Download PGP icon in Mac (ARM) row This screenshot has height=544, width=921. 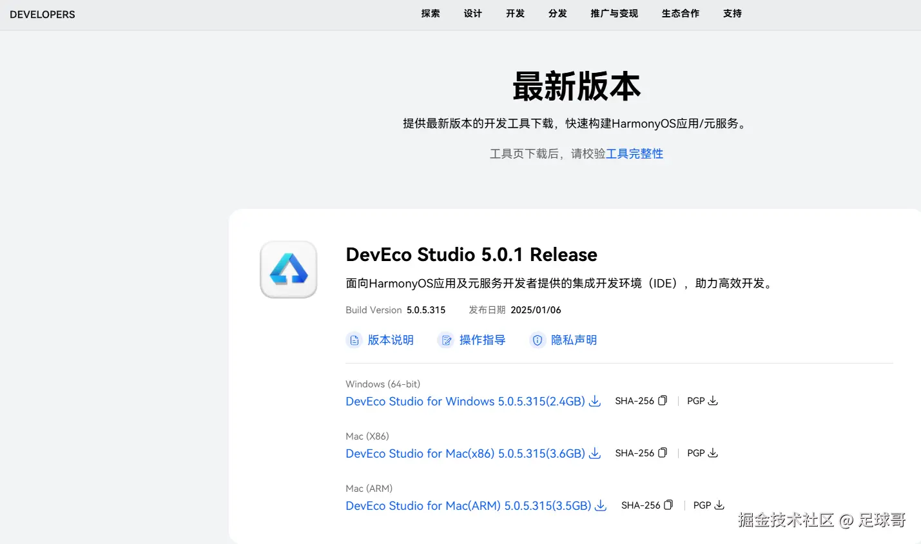click(719, 505)
